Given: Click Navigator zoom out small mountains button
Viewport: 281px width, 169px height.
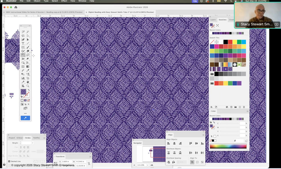Looking at the screenshot, I should pyautogui.click(x=134, y=165).
